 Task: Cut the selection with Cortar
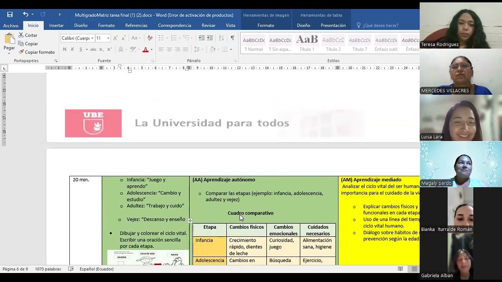28,35
